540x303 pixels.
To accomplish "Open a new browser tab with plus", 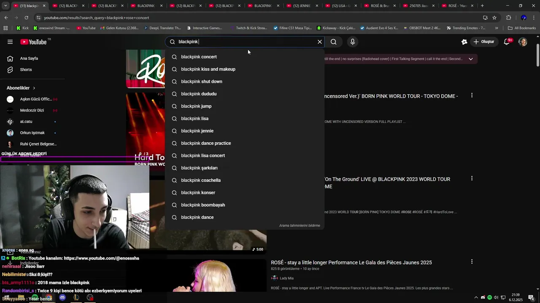I will pos(482,6).
